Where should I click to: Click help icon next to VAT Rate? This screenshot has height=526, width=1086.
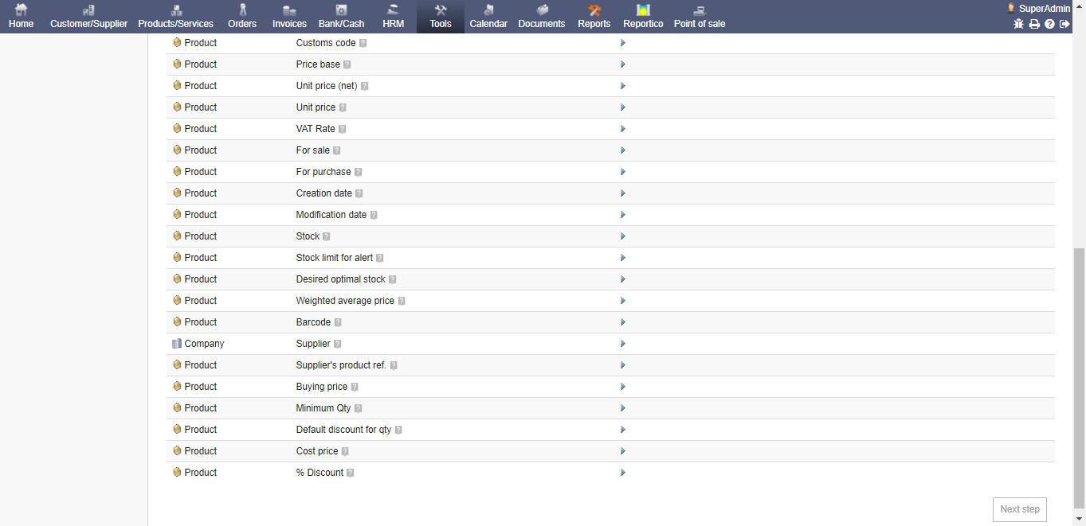coord(342,129)
